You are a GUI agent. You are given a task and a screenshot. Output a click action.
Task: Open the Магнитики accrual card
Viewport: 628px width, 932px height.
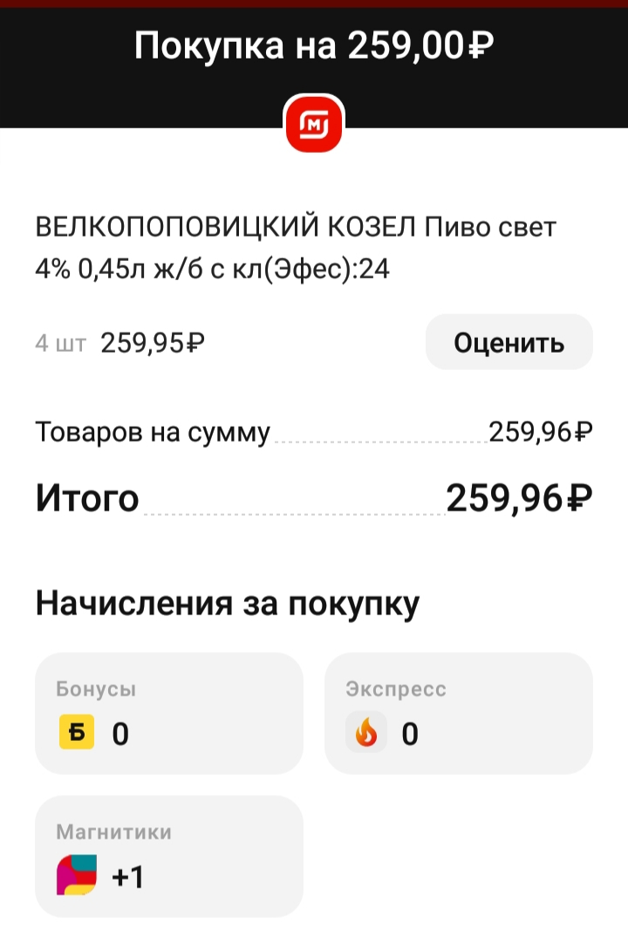point(168,856)
